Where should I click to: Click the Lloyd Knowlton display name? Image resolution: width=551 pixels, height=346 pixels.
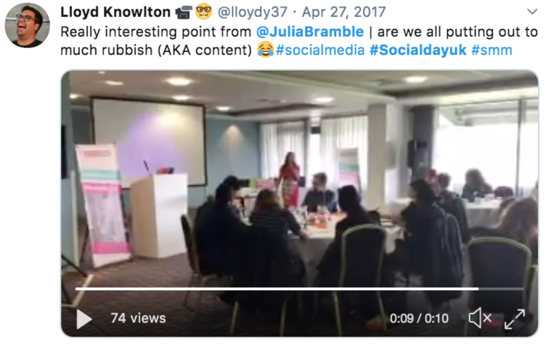coord(115,12)
